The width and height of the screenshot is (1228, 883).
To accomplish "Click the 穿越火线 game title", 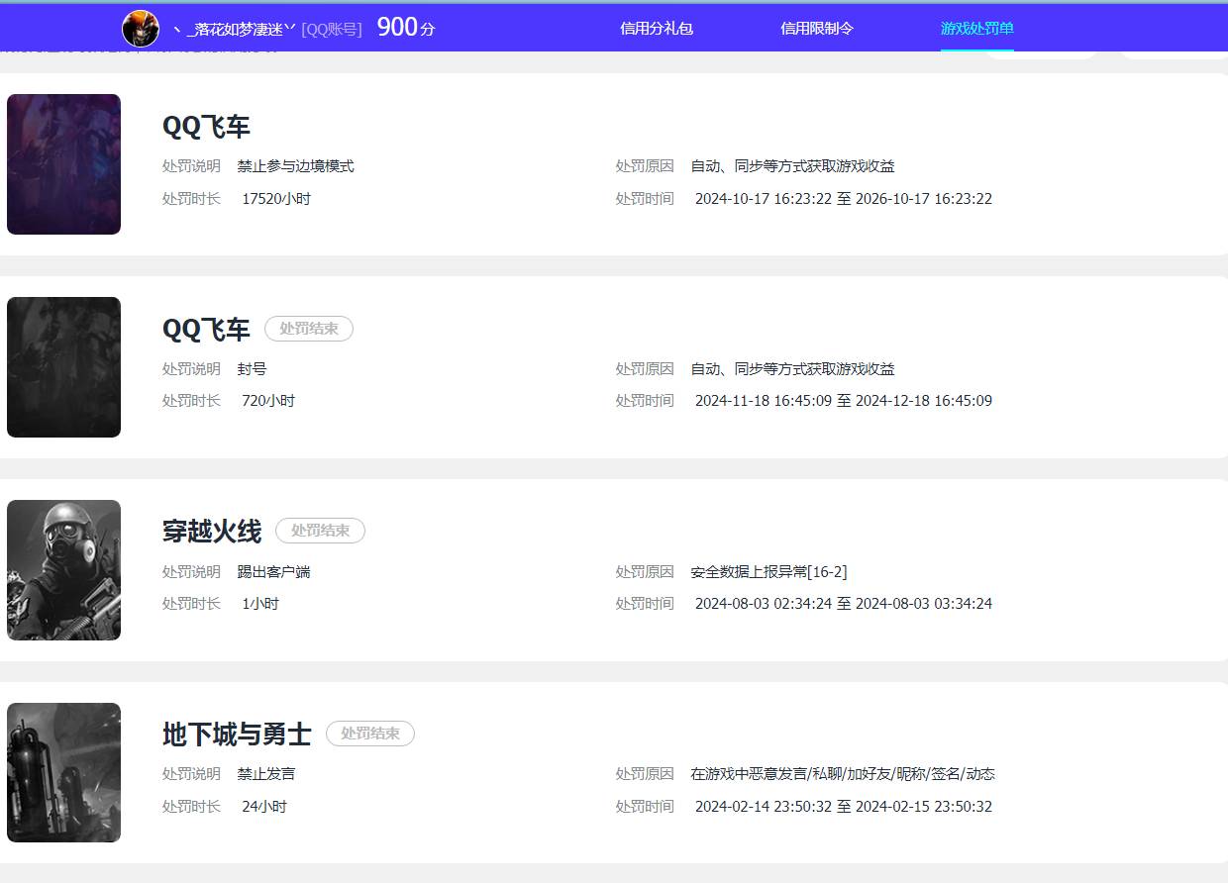I will (212, 532).
